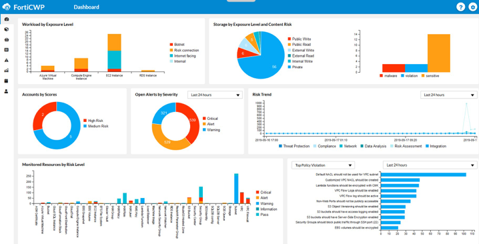The image size is (479, 244).
Task: Expand the Risk Trend Last 24 hours dropdown
Action: (449, 95)
